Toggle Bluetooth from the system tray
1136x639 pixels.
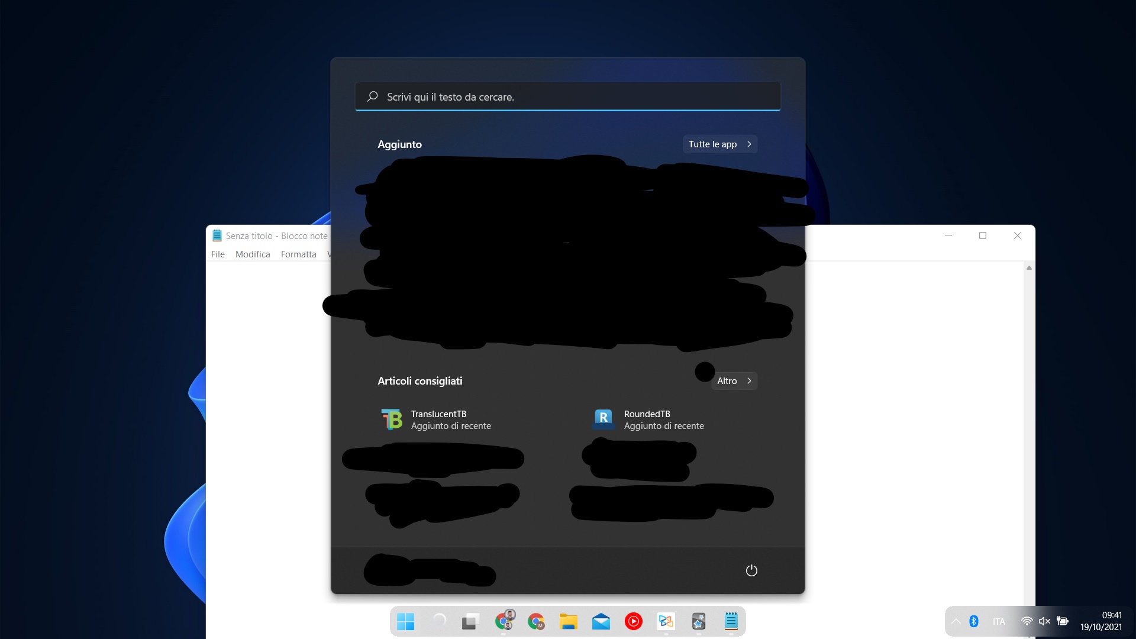click(x=973, y=621)
